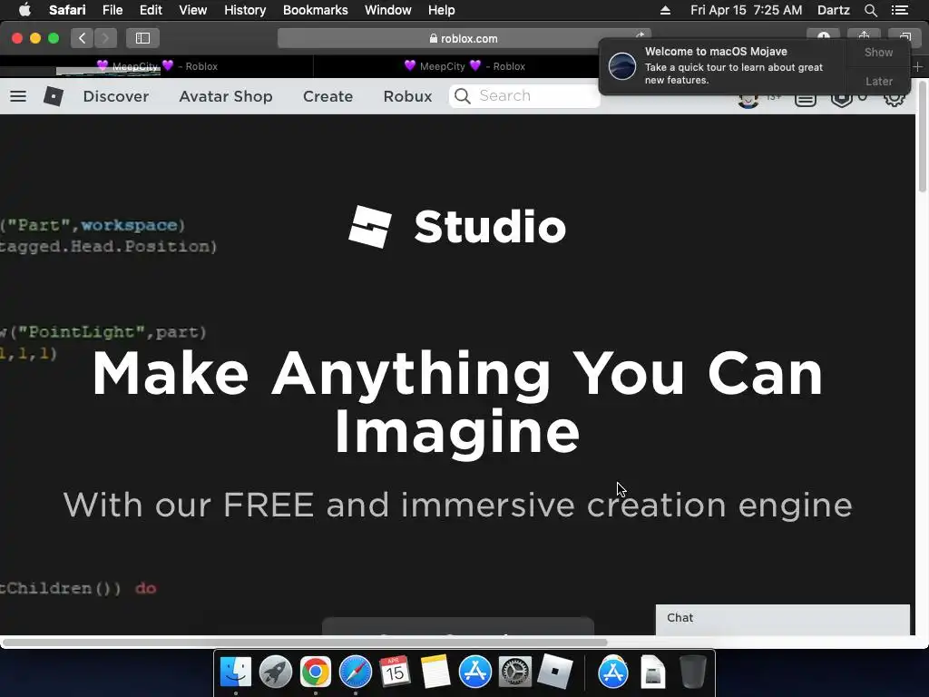
Task: Open the Bookmarks menu
Action: tap(315, 10)
